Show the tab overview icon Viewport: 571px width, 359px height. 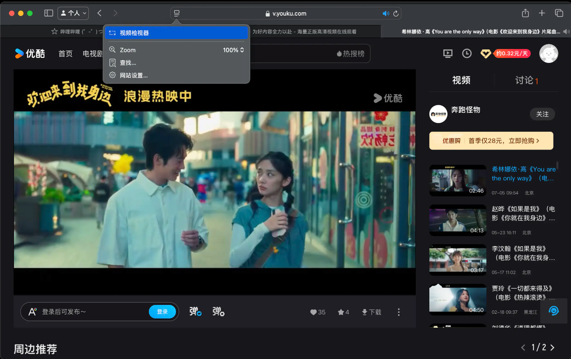559,13
